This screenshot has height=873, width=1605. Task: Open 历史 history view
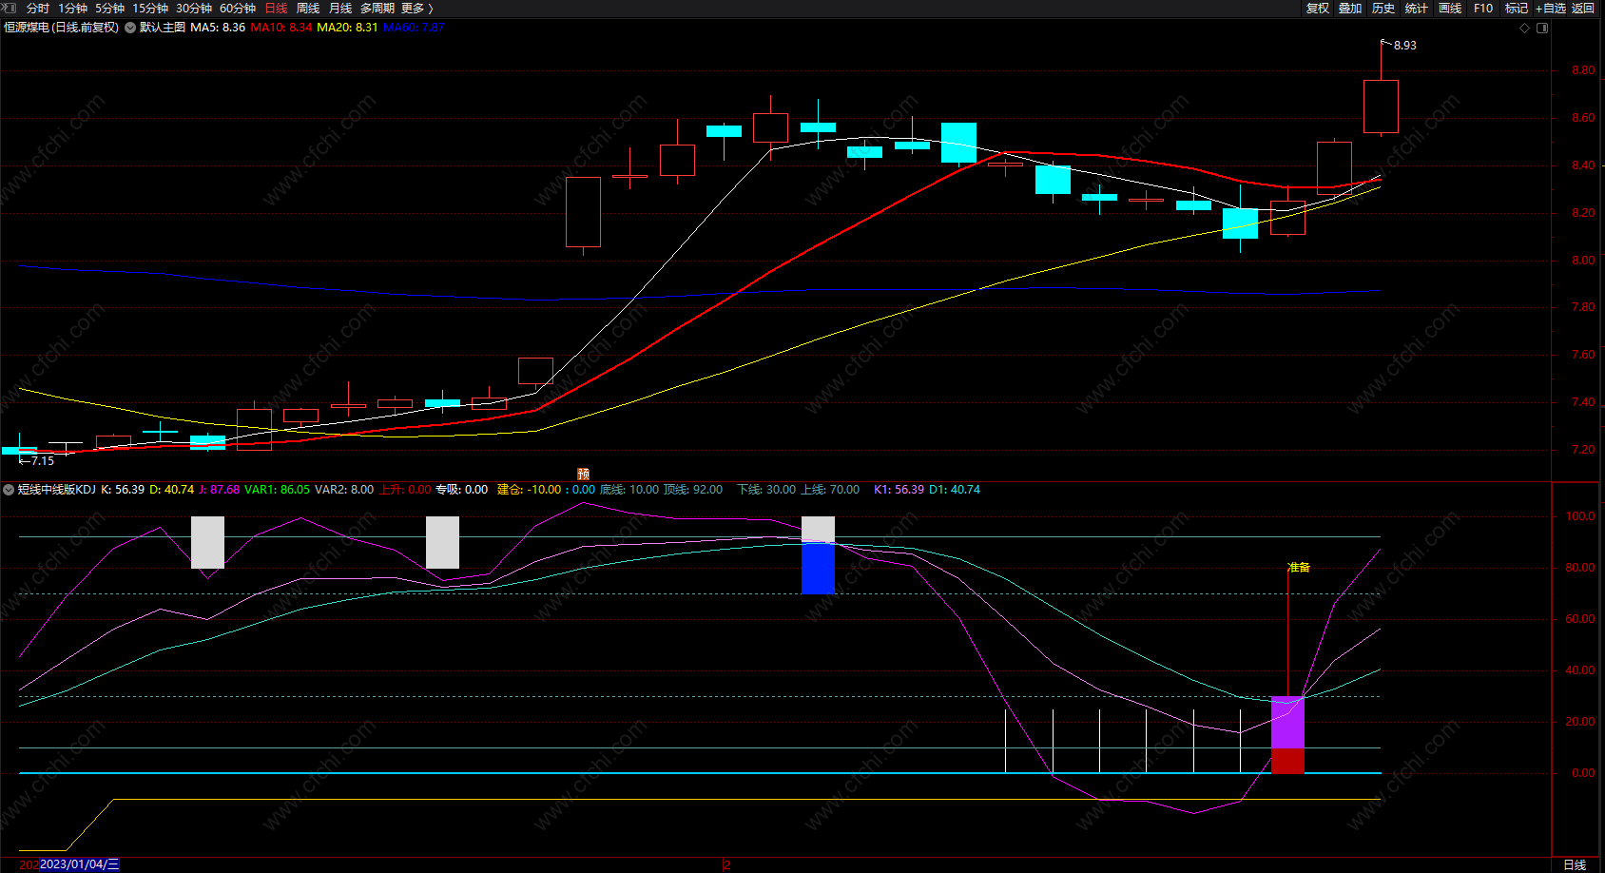(x=1383, y=8)
